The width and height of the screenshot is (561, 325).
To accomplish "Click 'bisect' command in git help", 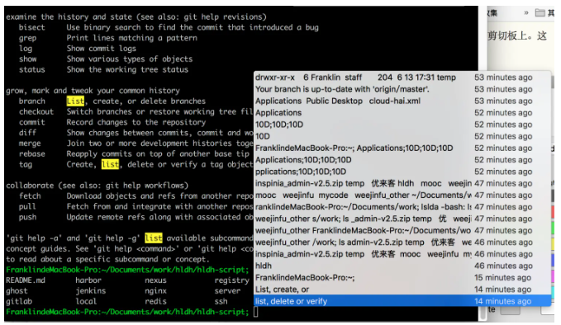I will coord(32,27).
